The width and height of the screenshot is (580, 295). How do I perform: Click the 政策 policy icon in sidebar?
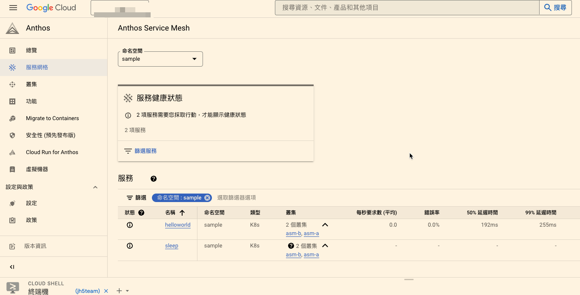12,220
